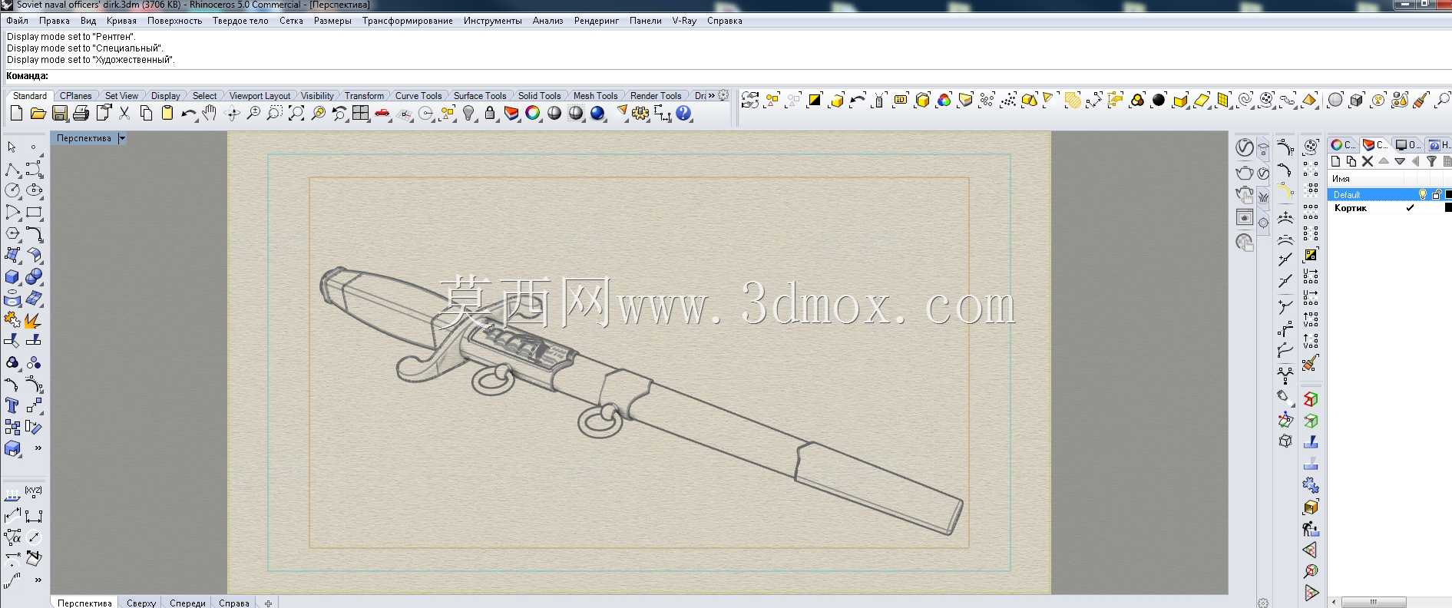
Task: Open Options with the gear icon
Action: pos(640,114)
